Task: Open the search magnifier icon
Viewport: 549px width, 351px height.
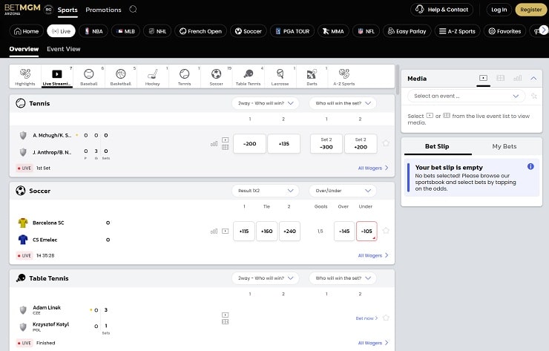Action: 133,10
